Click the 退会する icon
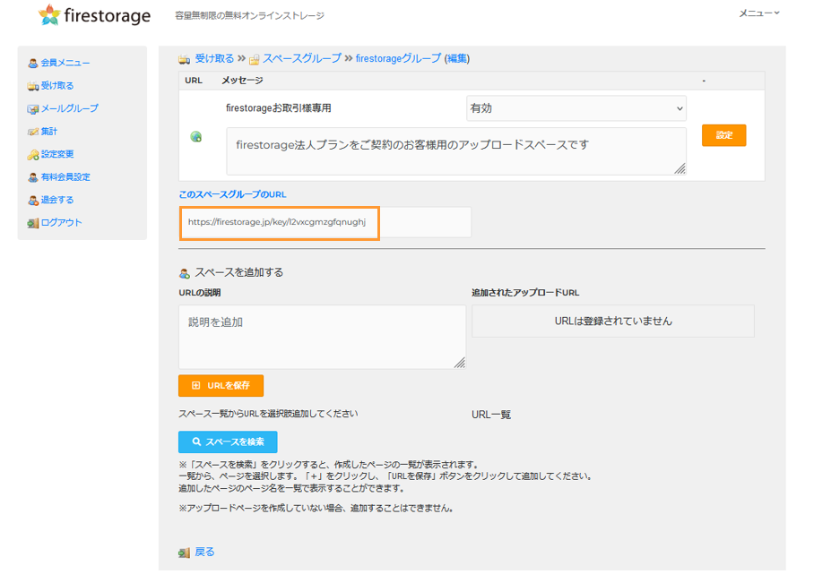Screen dimensions: 831x583 33,201
